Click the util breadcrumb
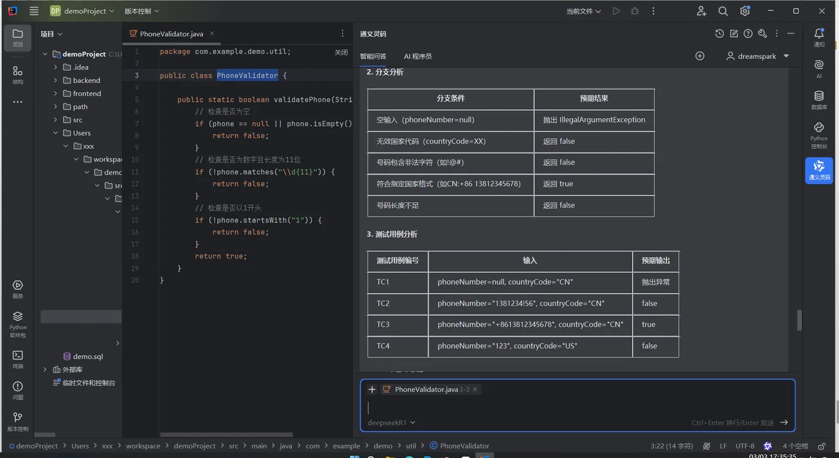This screenshot has height=458, width=839. point(411,446)
